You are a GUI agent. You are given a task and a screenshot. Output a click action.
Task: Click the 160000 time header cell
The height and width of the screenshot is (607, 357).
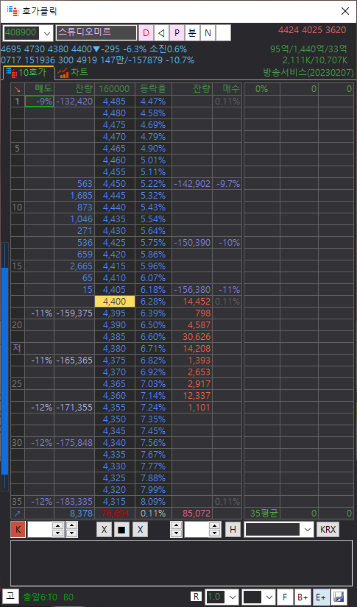tap(115, 89)
